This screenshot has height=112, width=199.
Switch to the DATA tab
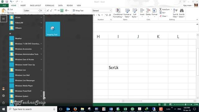point(60,6)
